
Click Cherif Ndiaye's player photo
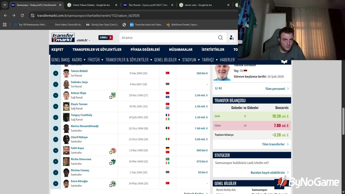(x=66, y=139)
